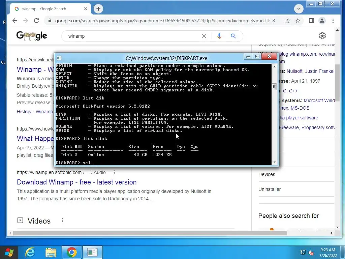Image resolution: width=345 pixels, height=259 pixels.
Task: Click the address bar URL
Action: 165,21
